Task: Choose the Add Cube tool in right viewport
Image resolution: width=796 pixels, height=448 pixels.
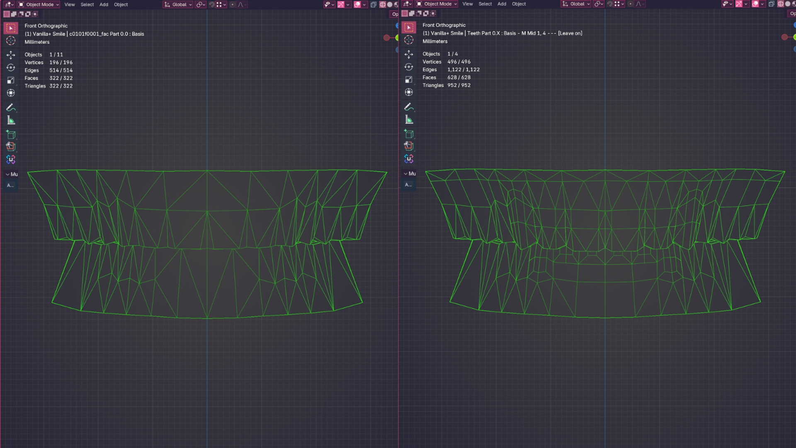Action: pos(409,134)
